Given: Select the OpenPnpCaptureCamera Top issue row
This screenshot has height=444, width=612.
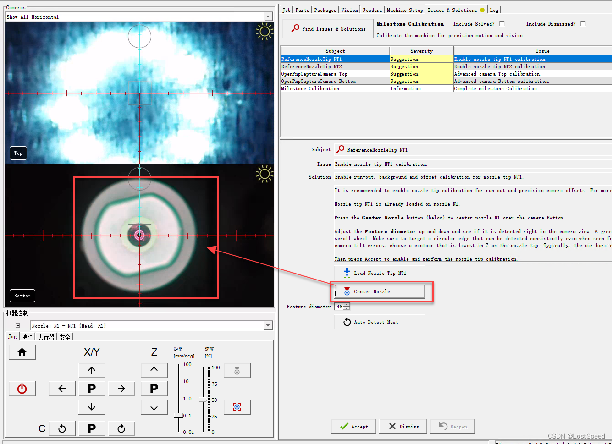Looking at the screenshot, I should (446, 74).
